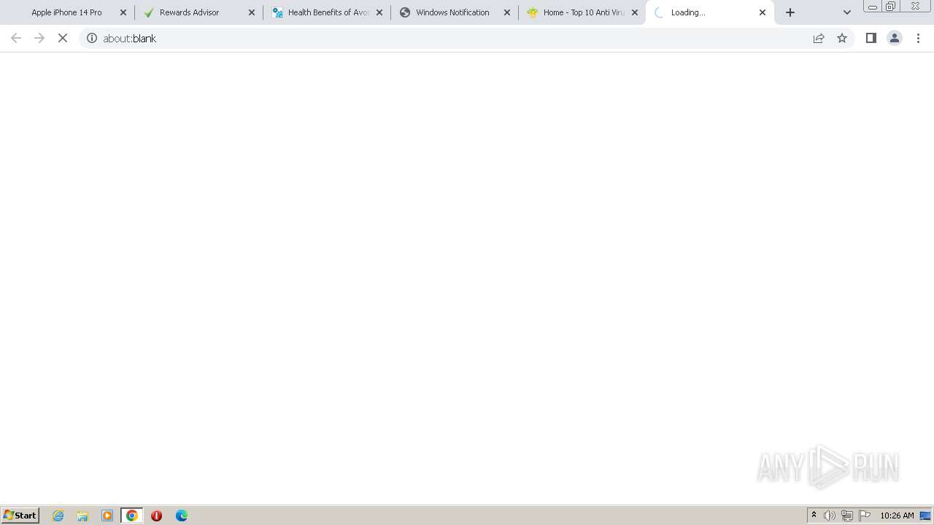Go back to the previous page
Viewport: 934px width, 525px height.
pyautogui.click(x=16, y=38)
